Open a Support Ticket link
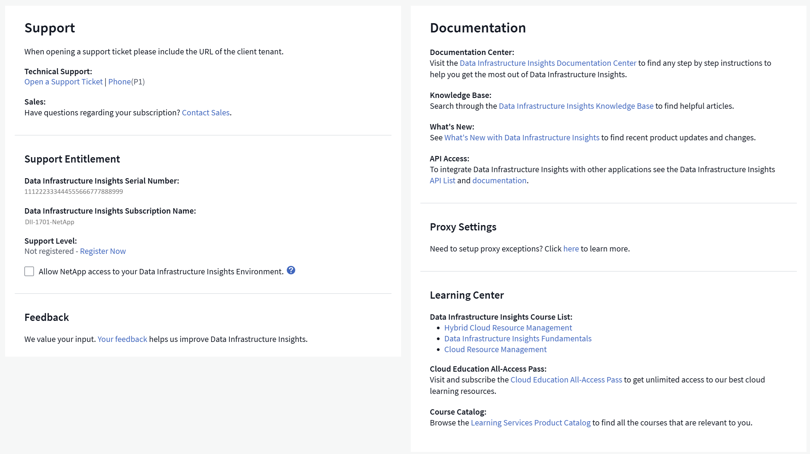The height and width of the screenshot is (454, 810). (x=63, y=82)
